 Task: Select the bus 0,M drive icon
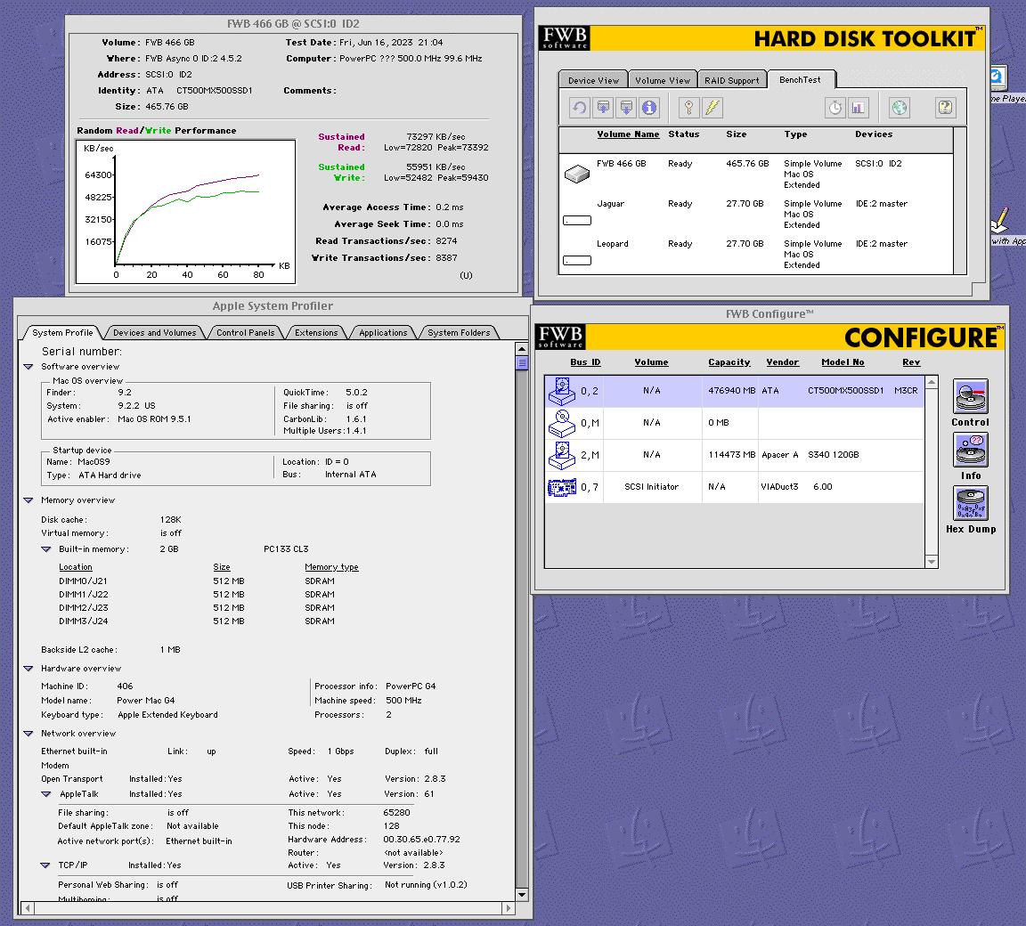pos(561,423)
